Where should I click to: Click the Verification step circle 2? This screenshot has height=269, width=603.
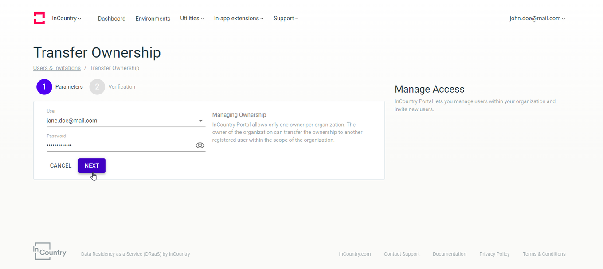97,87
